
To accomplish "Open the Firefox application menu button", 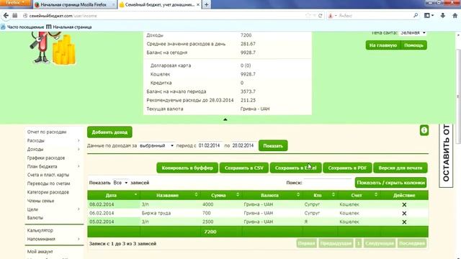I will point(14,3).
